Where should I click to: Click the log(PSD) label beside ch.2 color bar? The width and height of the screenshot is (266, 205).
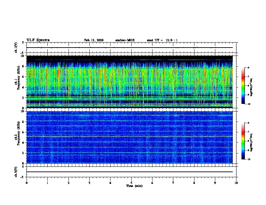click(x=252, y=143)
